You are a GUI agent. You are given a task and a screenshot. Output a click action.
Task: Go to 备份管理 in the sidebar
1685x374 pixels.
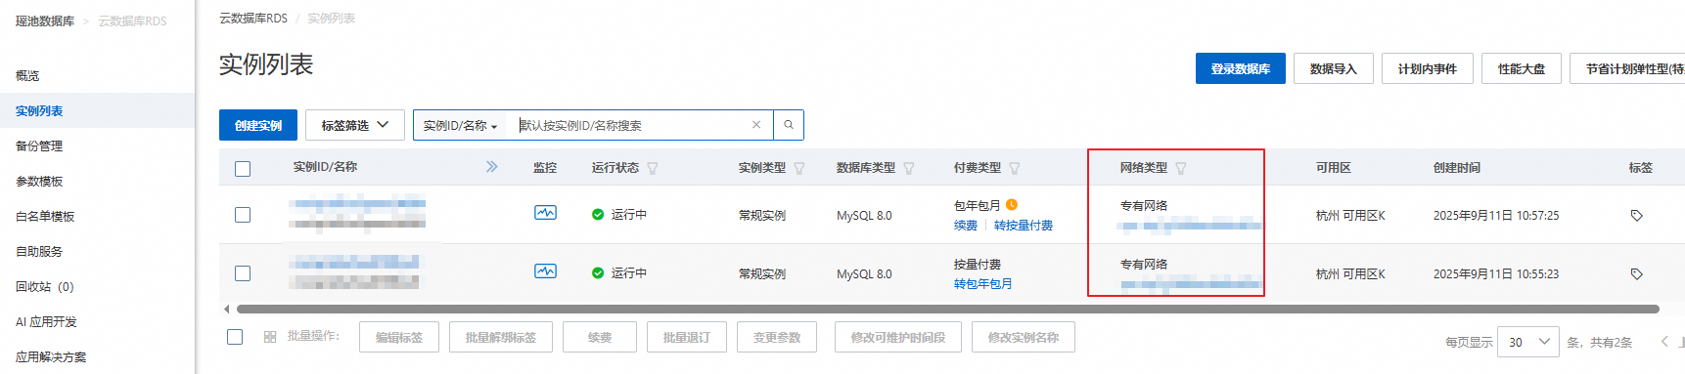pos(39,145)
